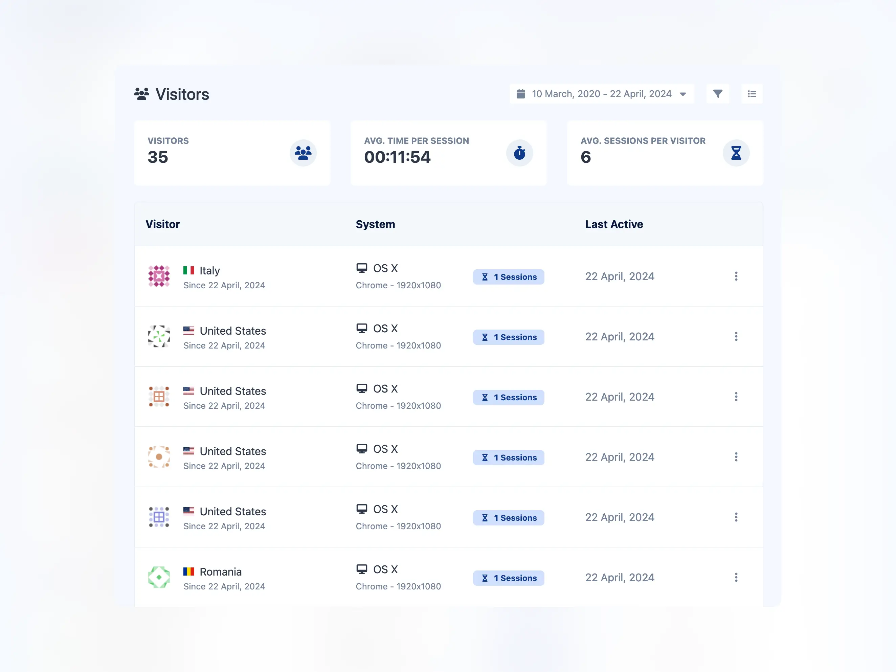
Task: Open the kebab menu for the Romania visitor
Action: pyautogui.click(x=736, y=577)
